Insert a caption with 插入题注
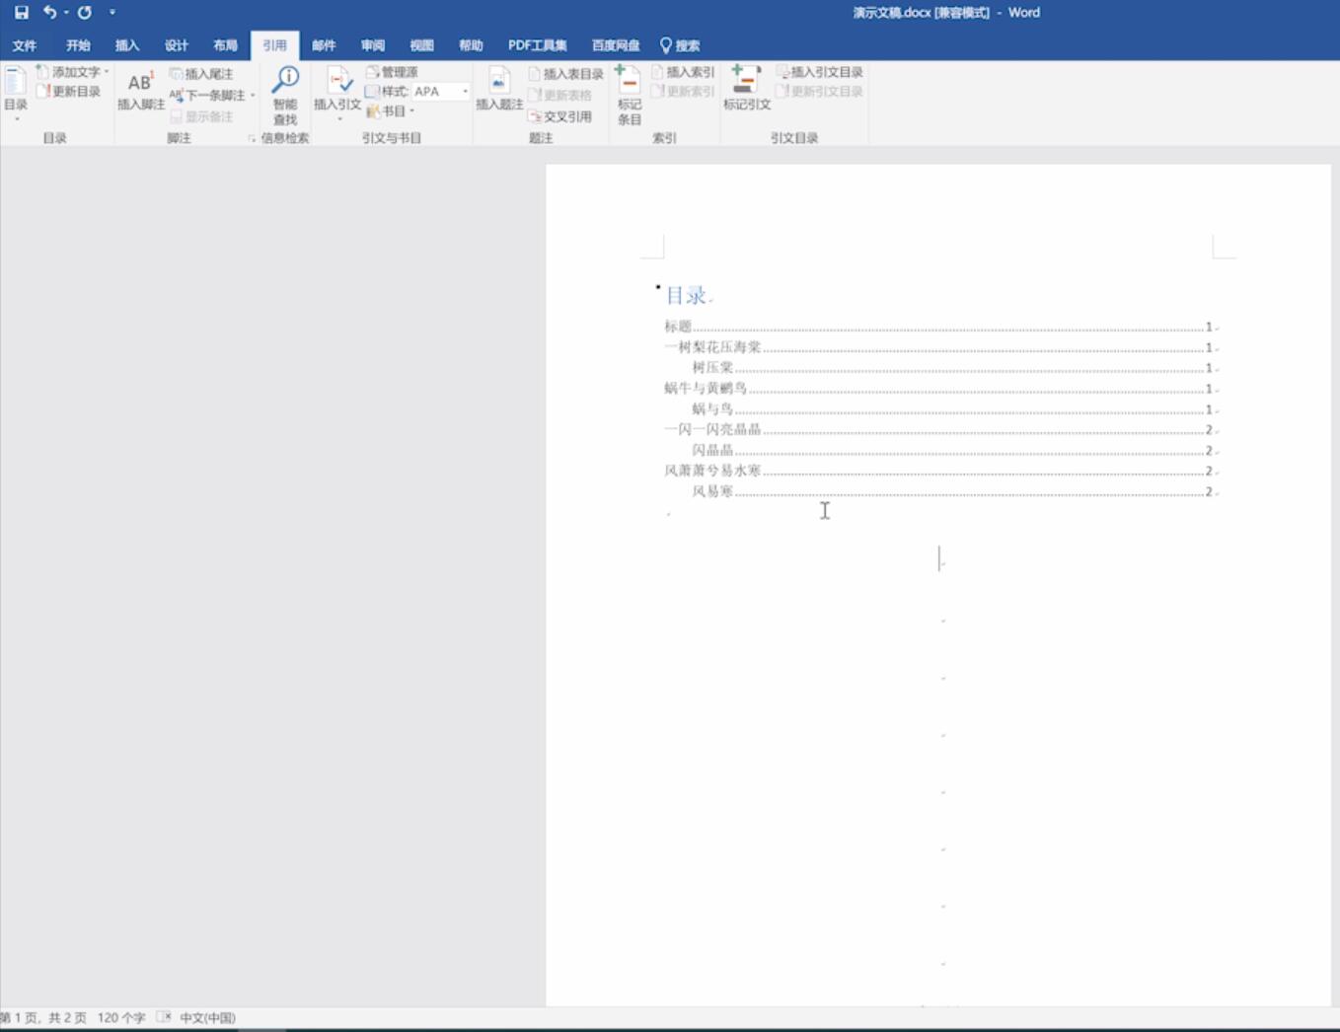The height and width of the screenshot is (1032, 1340). pos(499,91)
